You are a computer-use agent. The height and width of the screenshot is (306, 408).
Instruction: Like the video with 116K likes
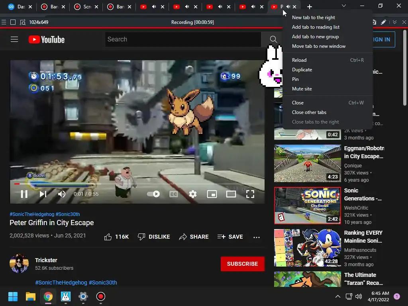click(x=116, y=237)
